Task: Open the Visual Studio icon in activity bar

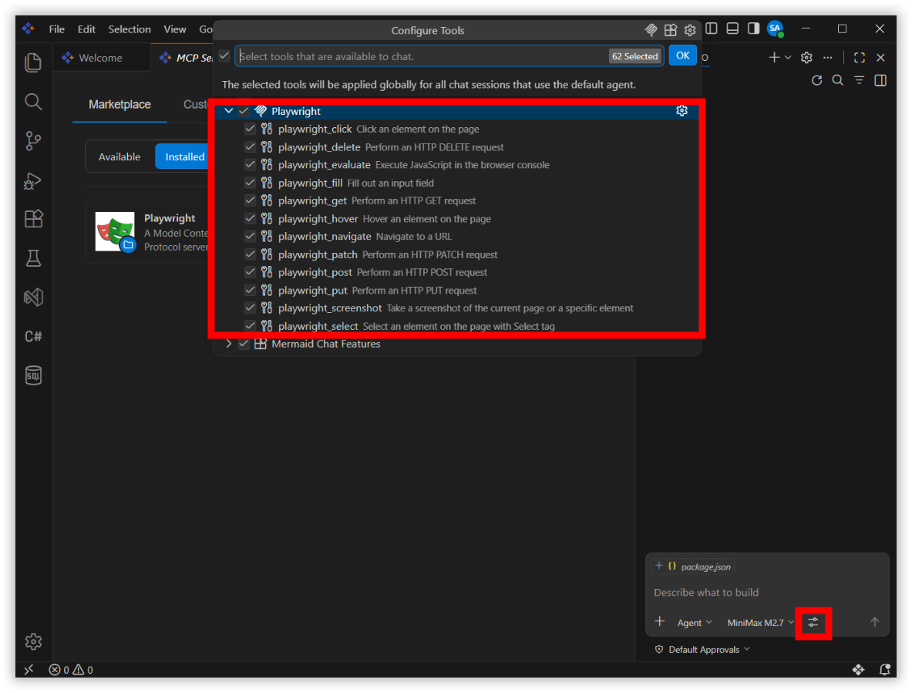Action: click(33, 297)
